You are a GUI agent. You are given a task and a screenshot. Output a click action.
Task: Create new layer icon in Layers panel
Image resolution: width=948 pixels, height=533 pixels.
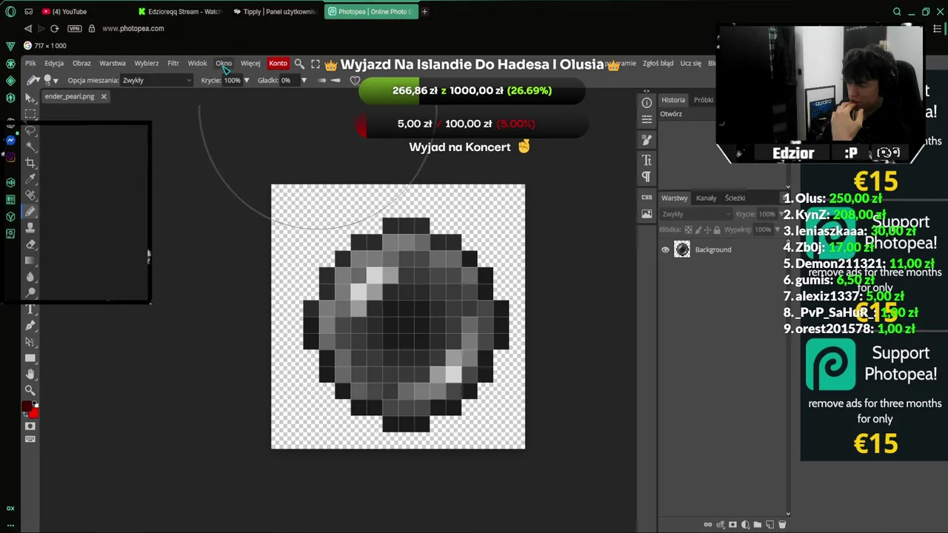click(x=770, y=524)
